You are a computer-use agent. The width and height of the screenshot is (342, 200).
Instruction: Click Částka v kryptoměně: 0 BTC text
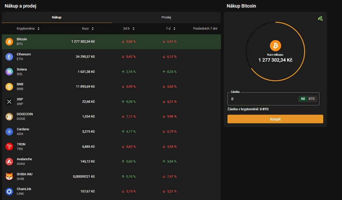[x=248, y=109]
